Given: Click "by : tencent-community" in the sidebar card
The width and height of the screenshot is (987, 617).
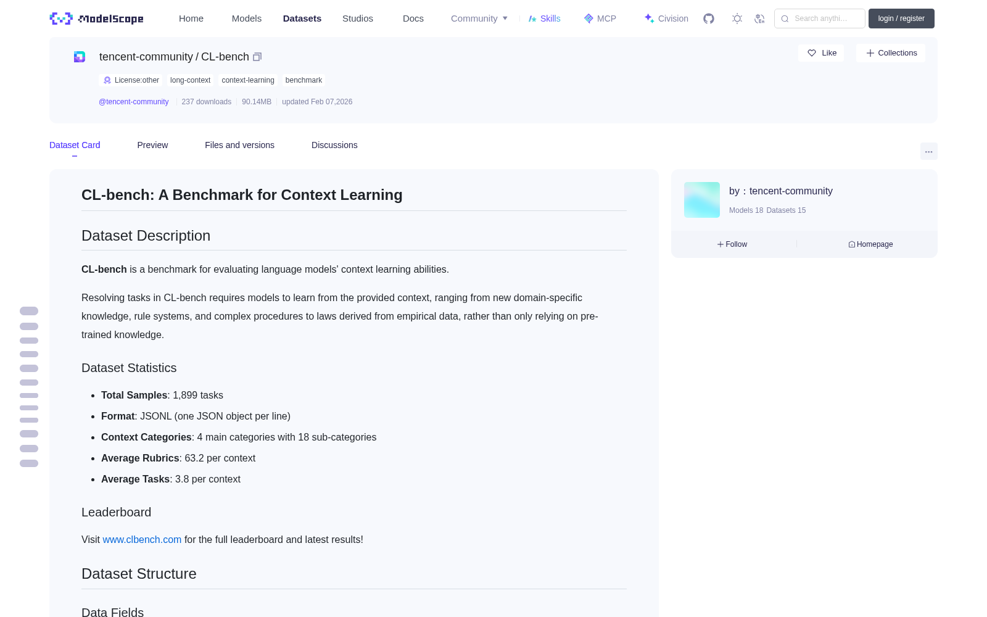Looking at the screenshot, I should pyautogui.click(x=781, y=191).
